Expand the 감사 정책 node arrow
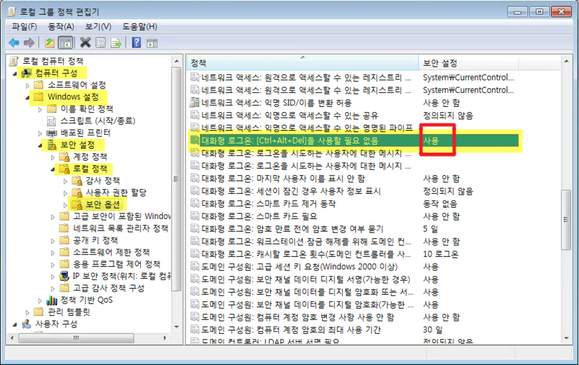 pos(66,181)
